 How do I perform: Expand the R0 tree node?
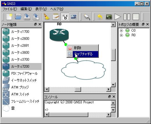(x=121, y=35)
